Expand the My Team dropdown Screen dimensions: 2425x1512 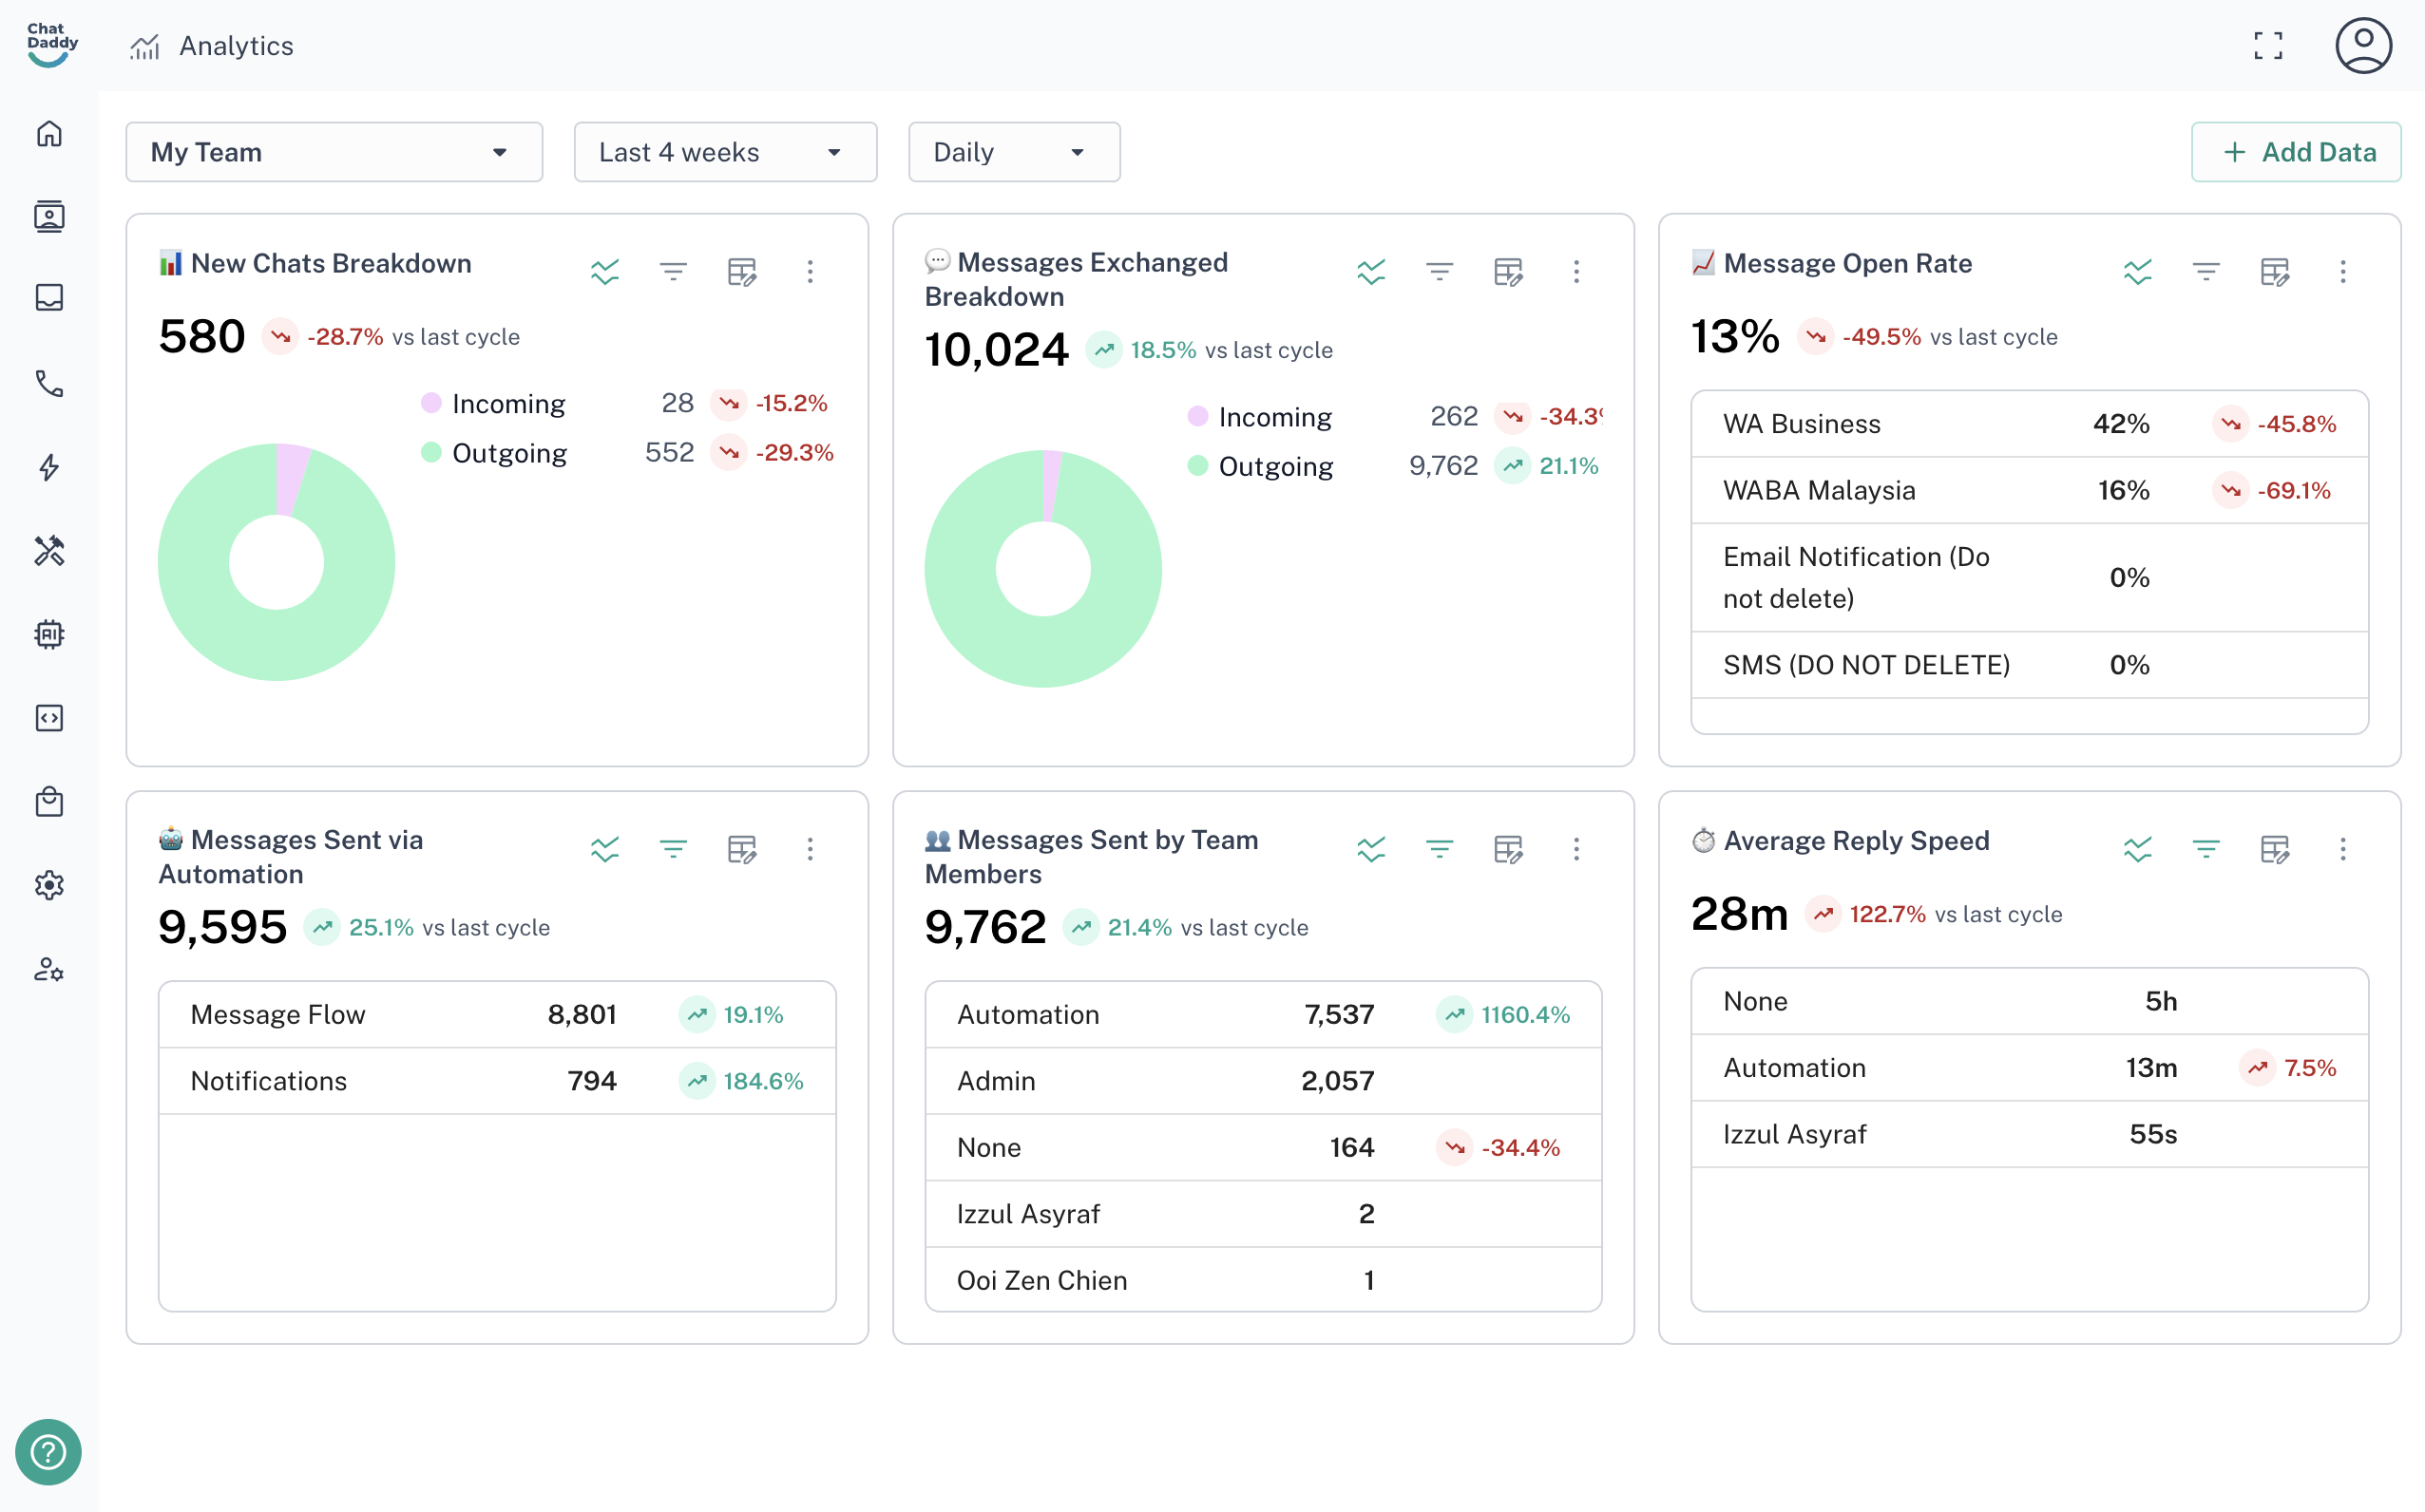point(334,152)
